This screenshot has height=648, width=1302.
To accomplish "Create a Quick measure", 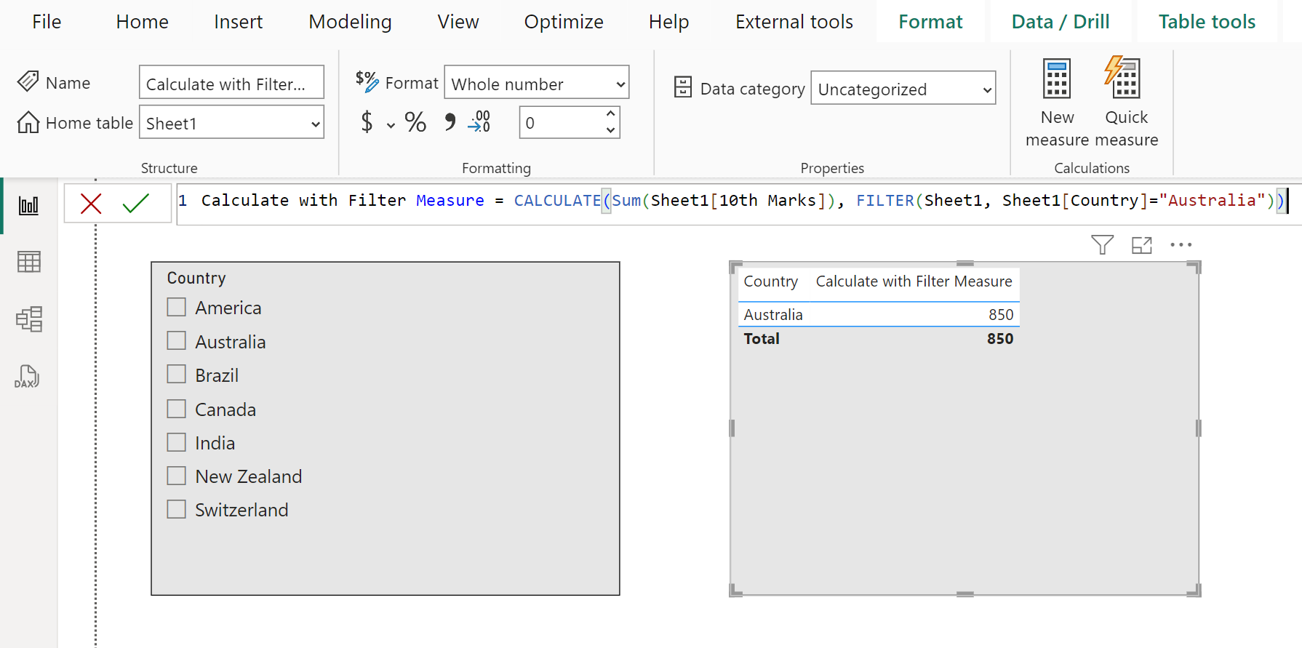I will tap(1124, 79).
